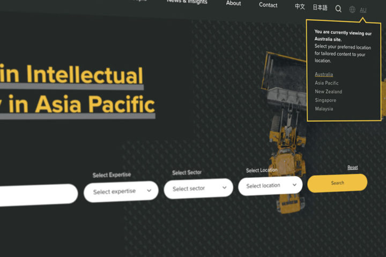Open the search magnifier icon
This screenshot has width=386, height=257.
coord(338,9)
